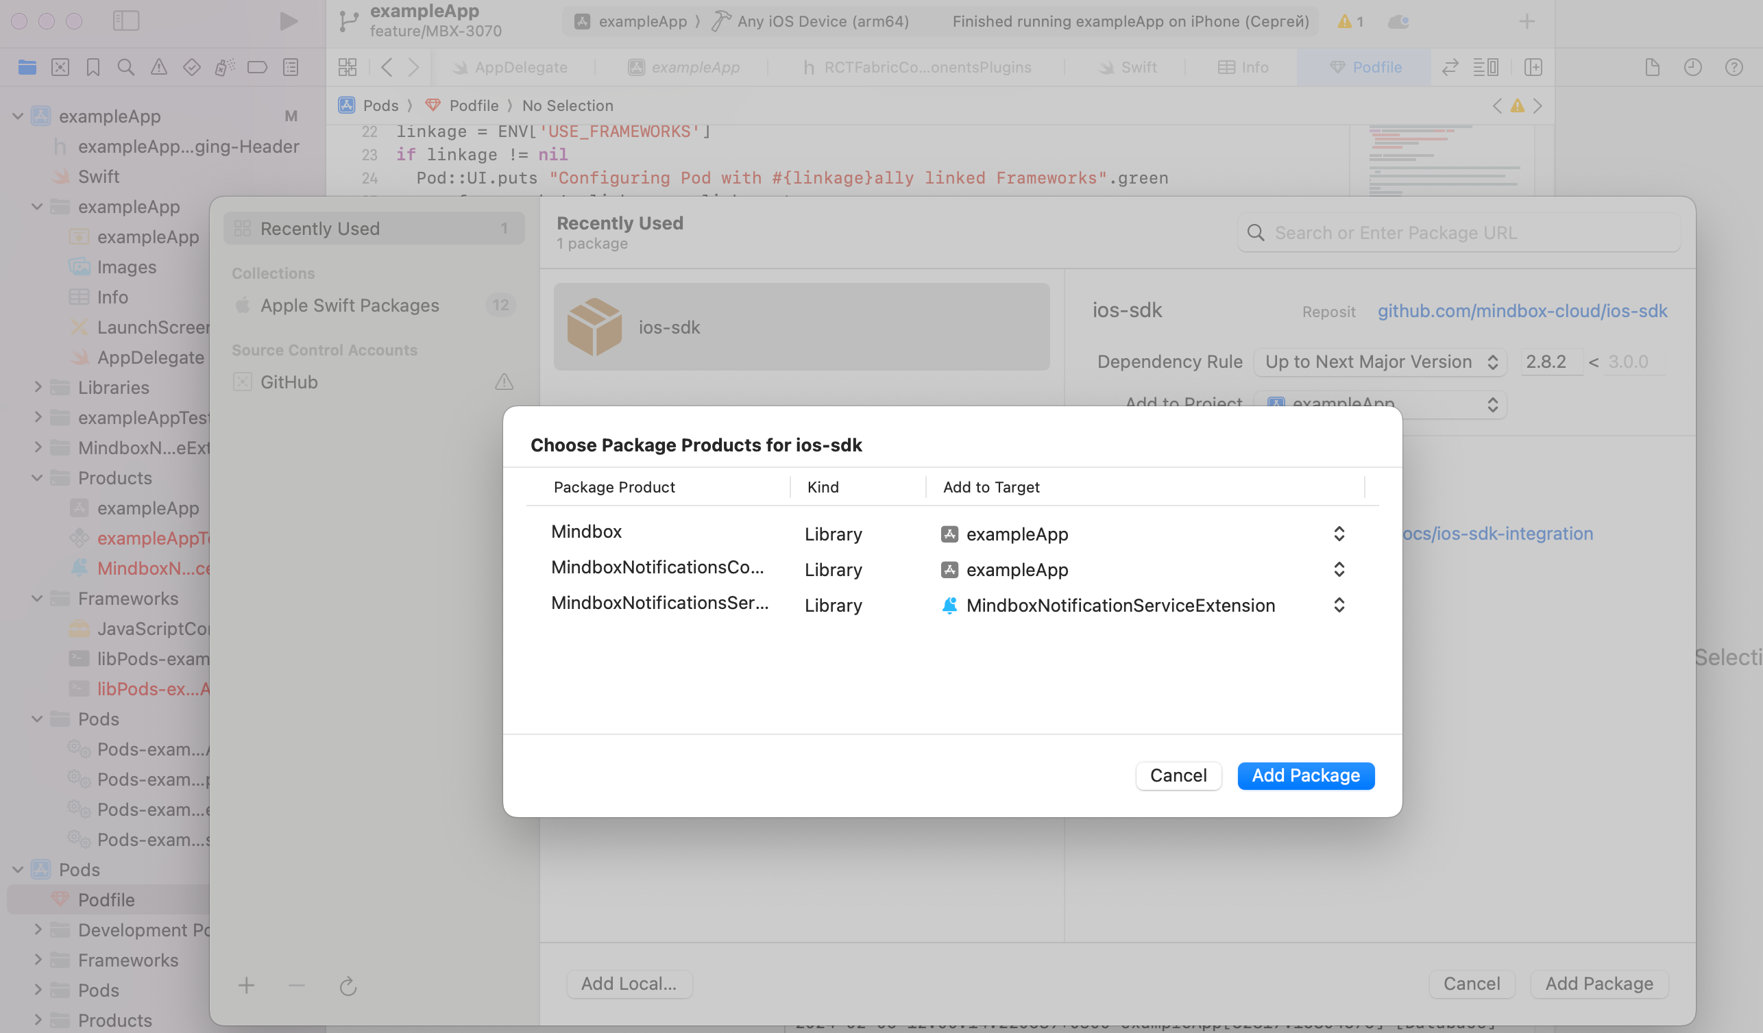Switch to the AppDelegate editor tab

(x=510, y=67)
